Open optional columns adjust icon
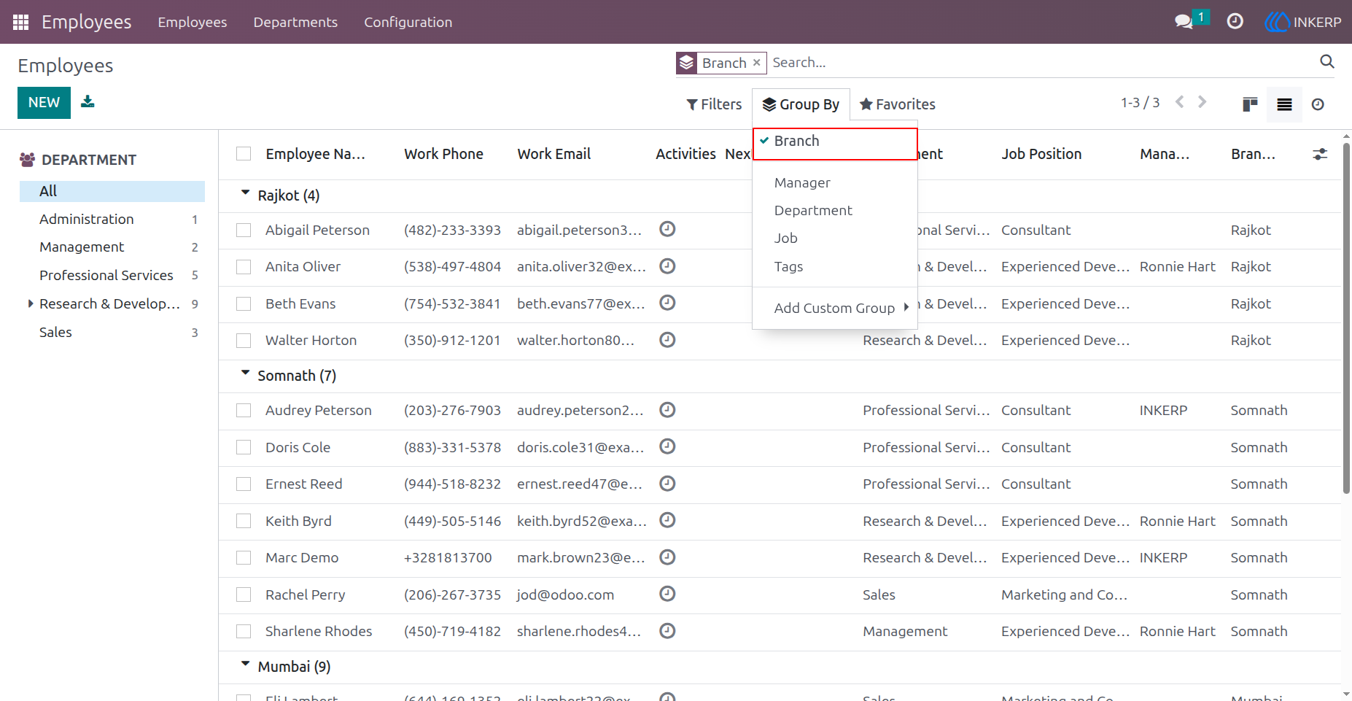The image size is (1352, 701). [1319, 154]
